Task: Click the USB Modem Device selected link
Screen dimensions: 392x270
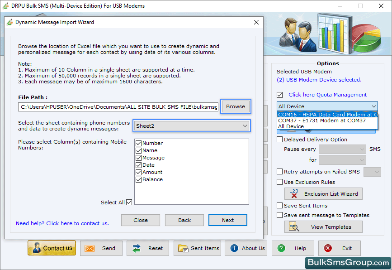Action: click(319, 80)
